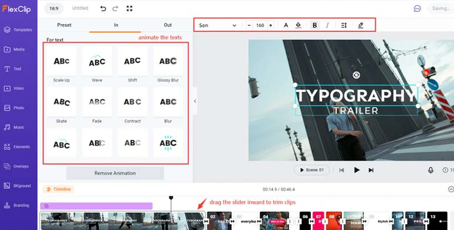Click the Scene 01 play button
The image size is (454, 230).
click(312, 170)
